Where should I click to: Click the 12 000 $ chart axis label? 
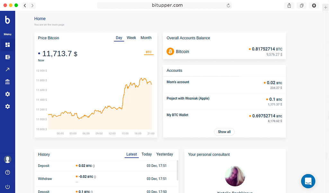pos(41,70)
